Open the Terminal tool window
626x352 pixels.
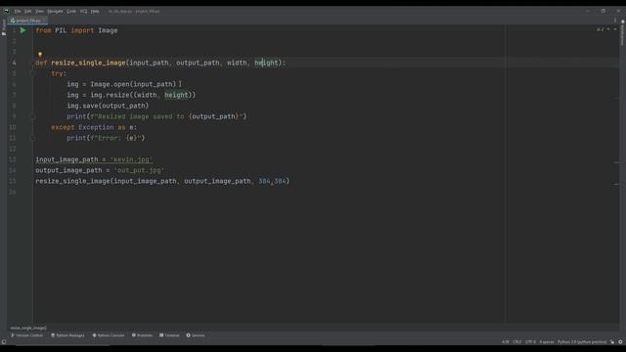coord(169,335)
